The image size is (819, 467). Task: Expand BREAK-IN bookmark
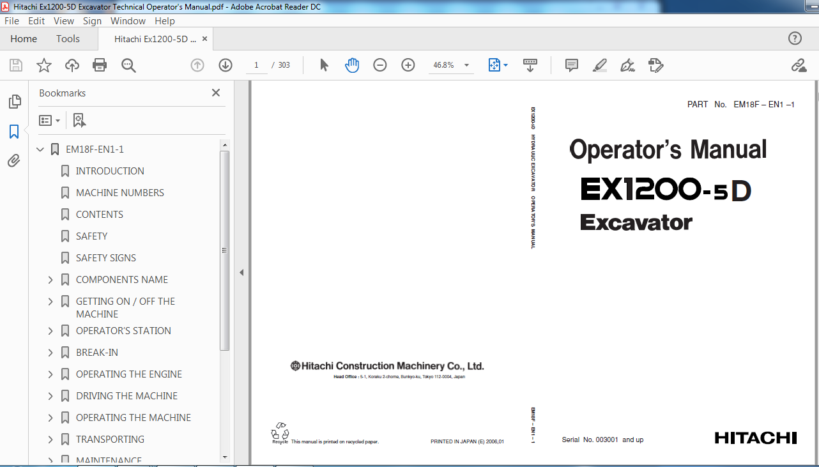coord(50,353)
